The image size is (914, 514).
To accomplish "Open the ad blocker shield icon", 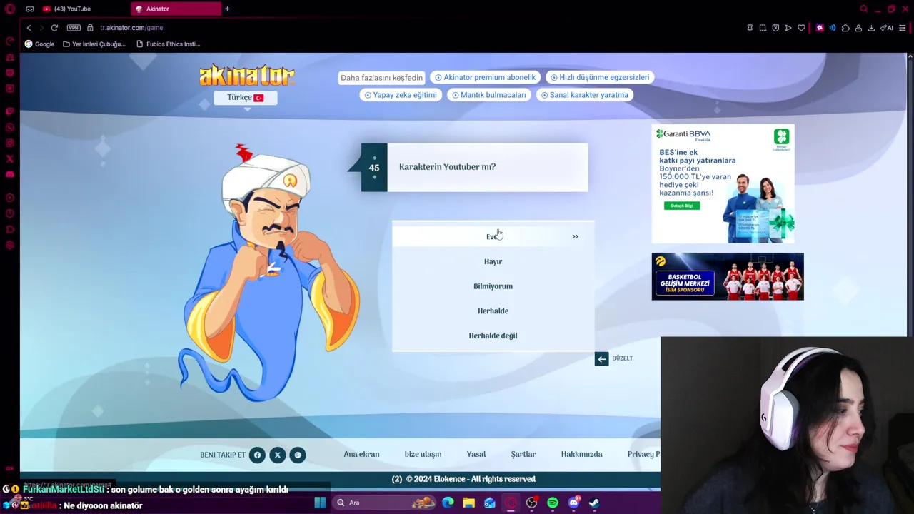I will point(775,28).
